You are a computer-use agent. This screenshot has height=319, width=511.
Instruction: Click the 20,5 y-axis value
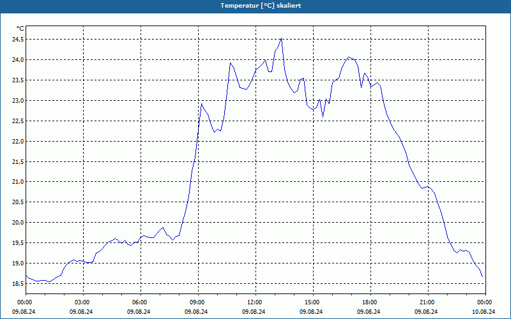(18, 202)
